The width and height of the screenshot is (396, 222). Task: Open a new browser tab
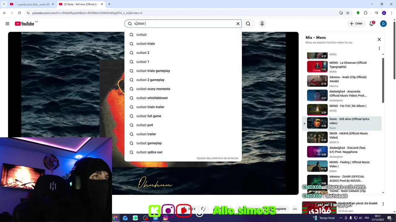(x=109, y=4)
